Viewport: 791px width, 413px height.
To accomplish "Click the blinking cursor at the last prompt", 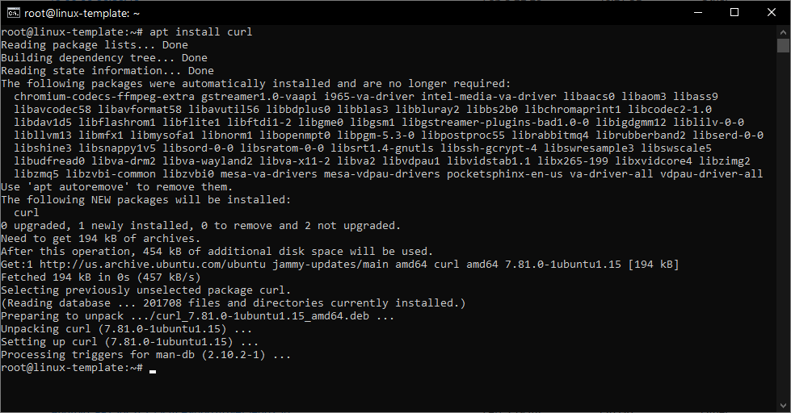I will (x=153, y=369).
